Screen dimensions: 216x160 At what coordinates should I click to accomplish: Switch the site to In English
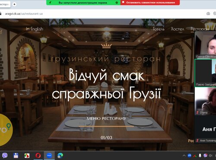(35, 29)
